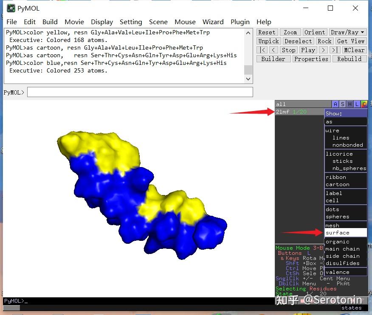This screenshot has width=372, height=315.
Task: Click the Show (S) button for all
Action: [343, 104]
